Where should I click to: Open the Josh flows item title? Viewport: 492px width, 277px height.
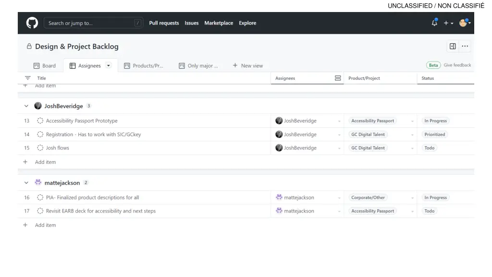point(58,148)
